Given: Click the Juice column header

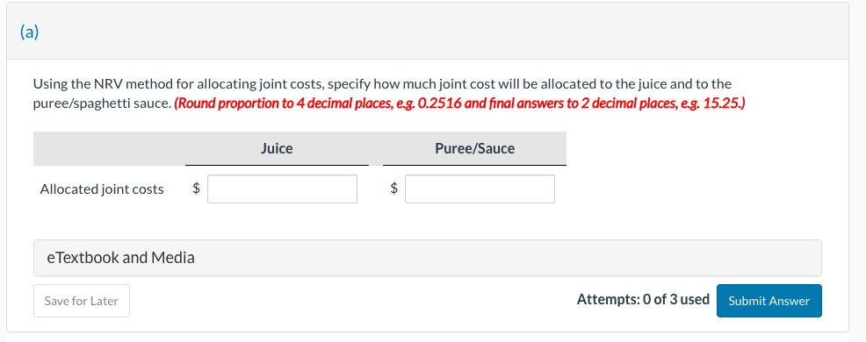Looking at the screenshot, I should [x=277, y=148].
